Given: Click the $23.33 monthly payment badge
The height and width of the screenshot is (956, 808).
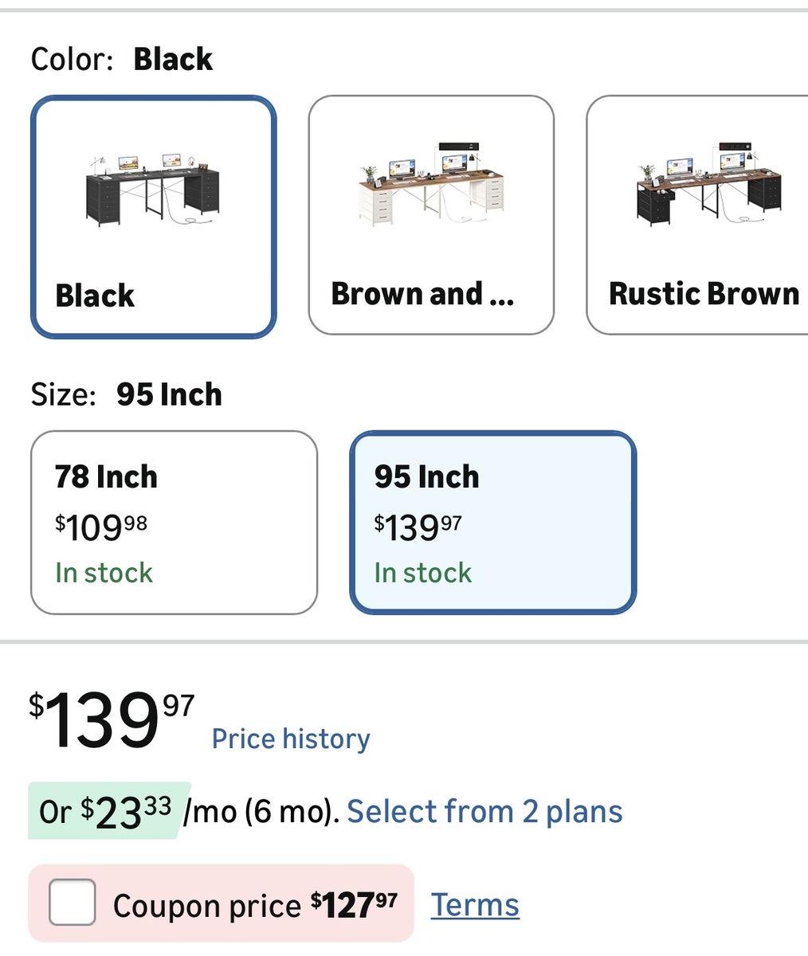Looking at the screenshot, I should 109,811.
